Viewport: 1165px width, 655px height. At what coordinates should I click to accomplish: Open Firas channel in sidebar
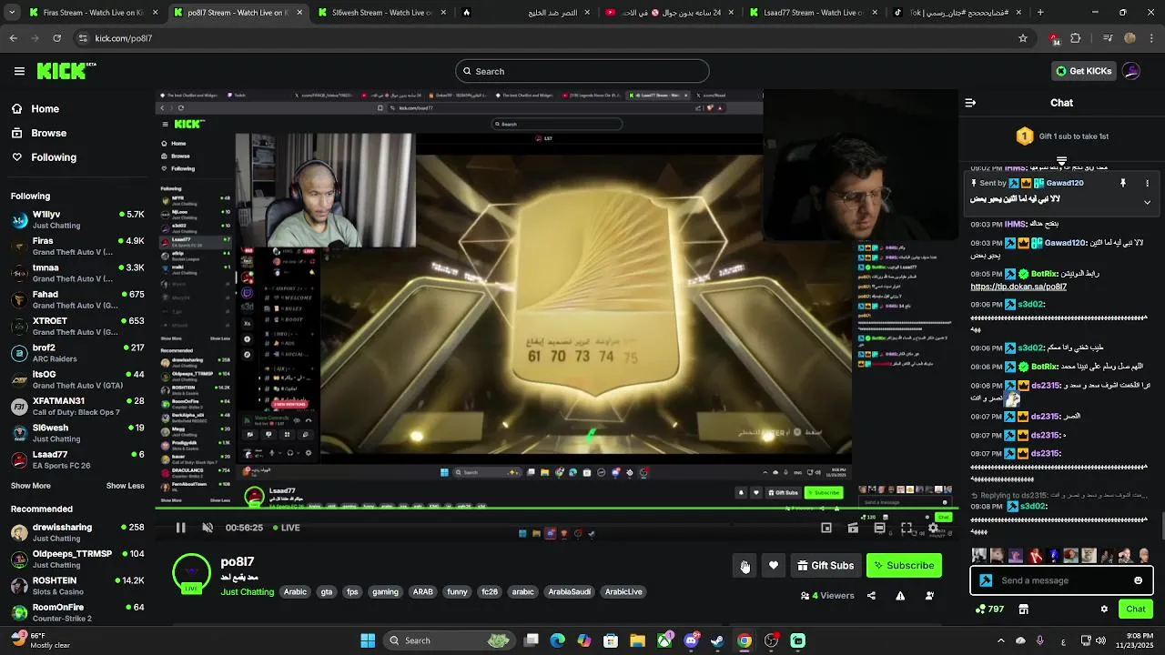pyautogui.click(x=77, y=246)
